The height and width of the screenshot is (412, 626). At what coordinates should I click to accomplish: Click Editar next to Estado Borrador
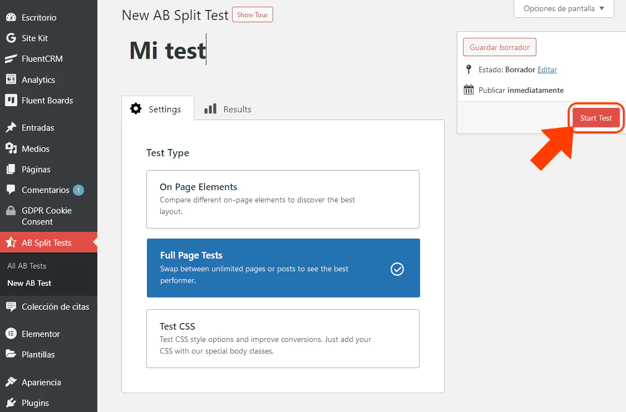pos(547,70)
